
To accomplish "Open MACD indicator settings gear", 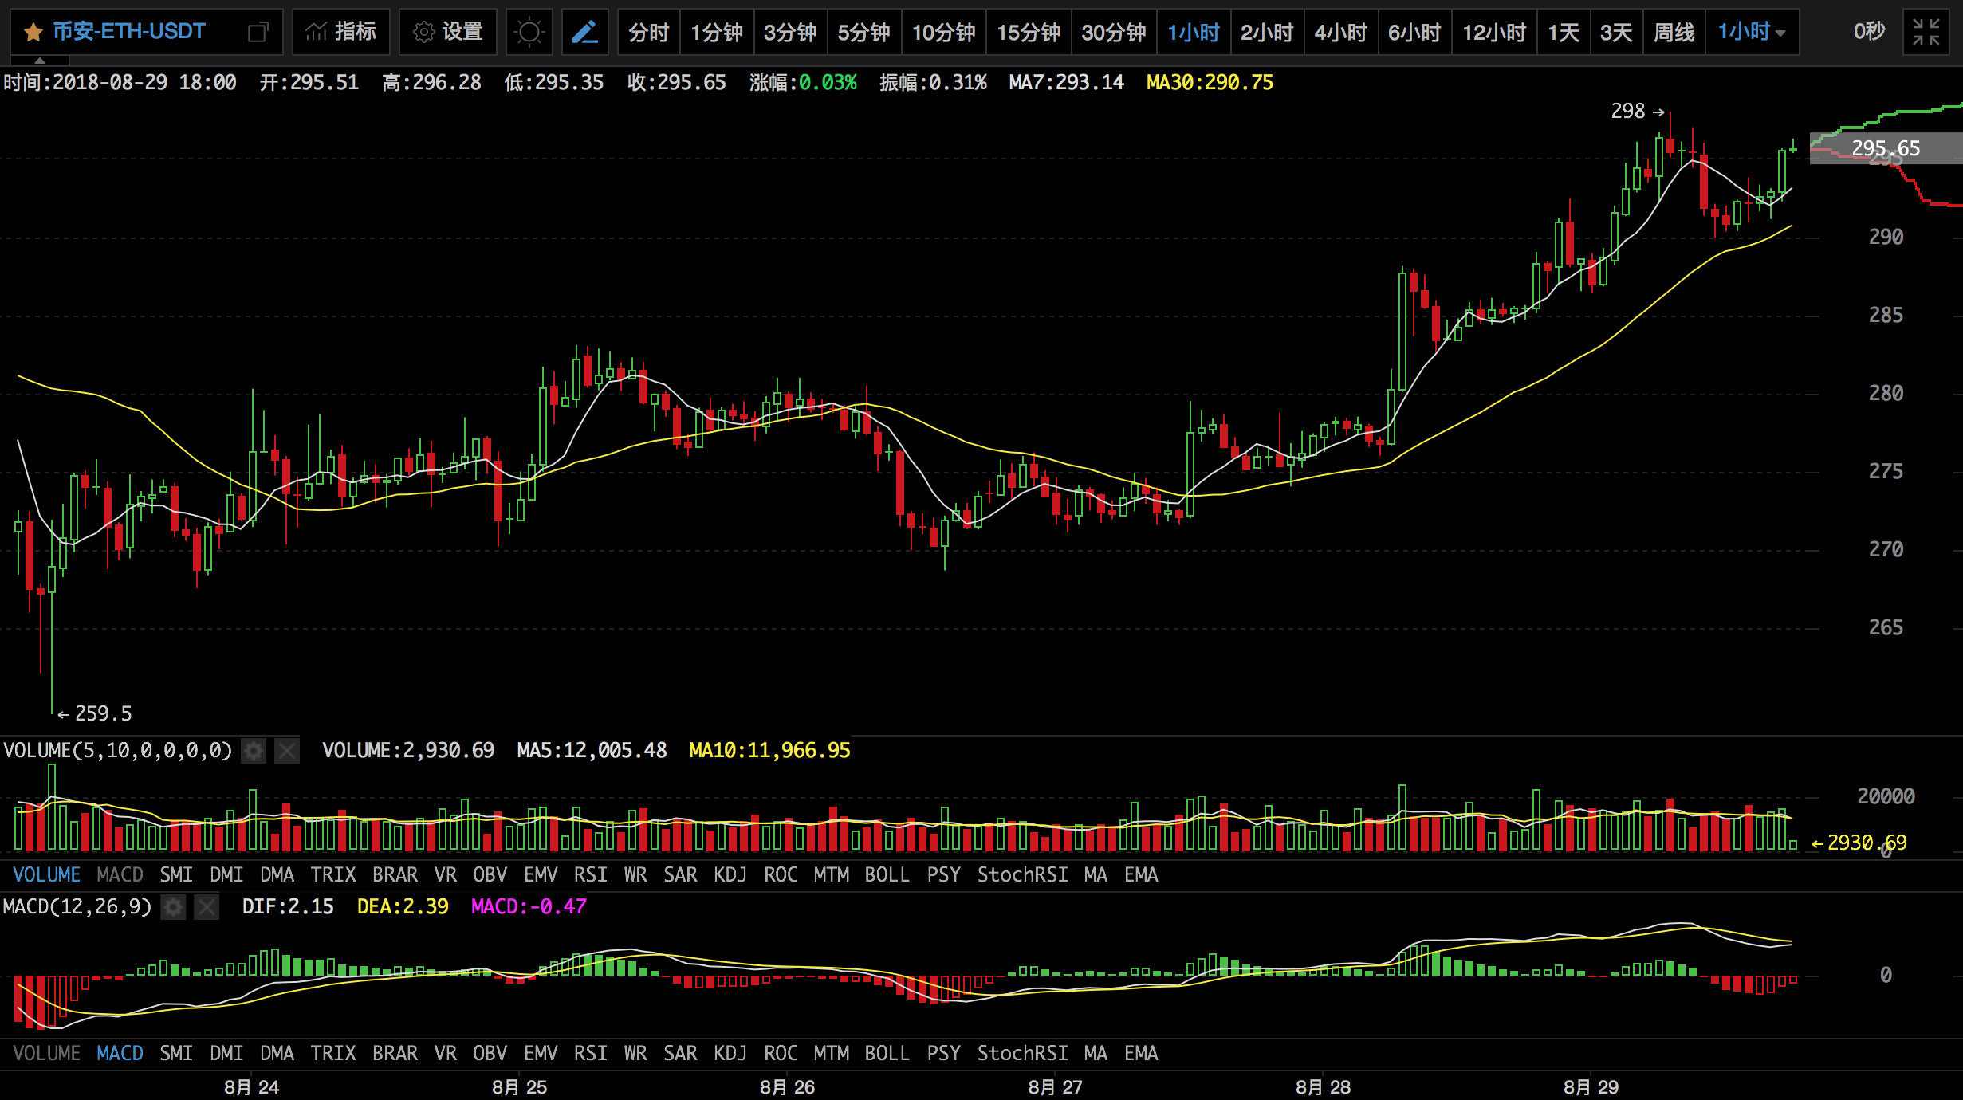I will 173,907.
